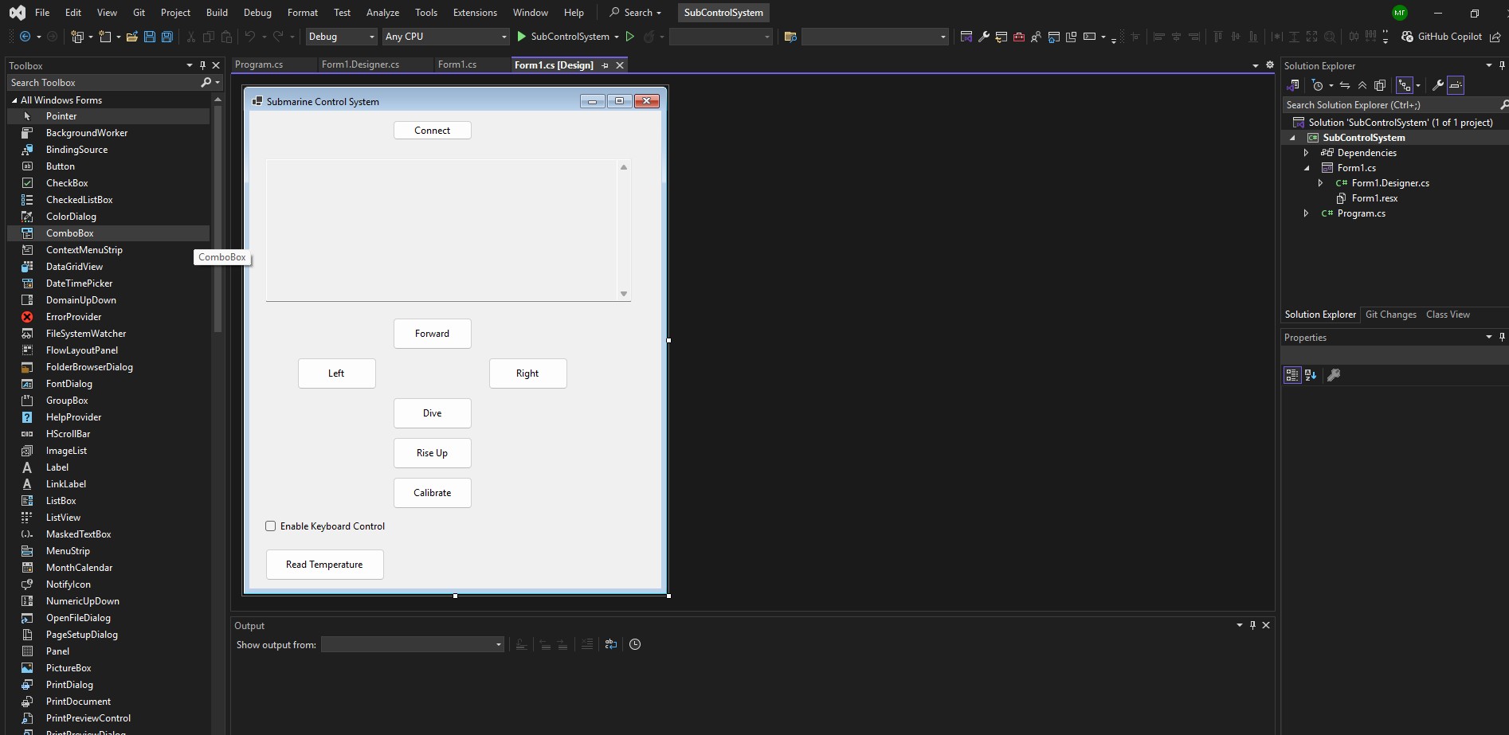Click the Open File folder icon
This screenshot has height=735, width=1509.
[131, 37]
